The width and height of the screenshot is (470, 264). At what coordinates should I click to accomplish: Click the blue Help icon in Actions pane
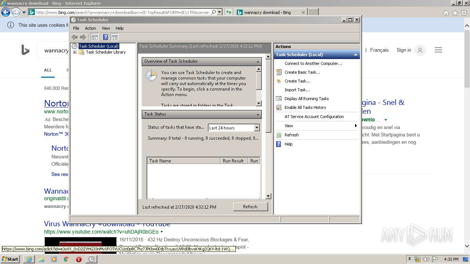[x=279, y=144]
